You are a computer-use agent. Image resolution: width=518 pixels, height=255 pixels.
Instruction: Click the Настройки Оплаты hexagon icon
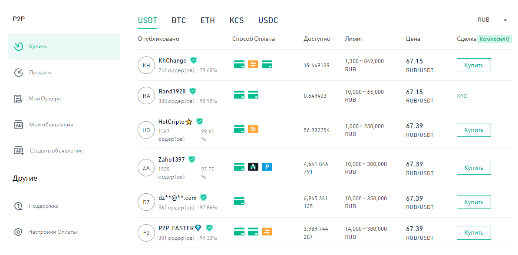click(18, 232)
